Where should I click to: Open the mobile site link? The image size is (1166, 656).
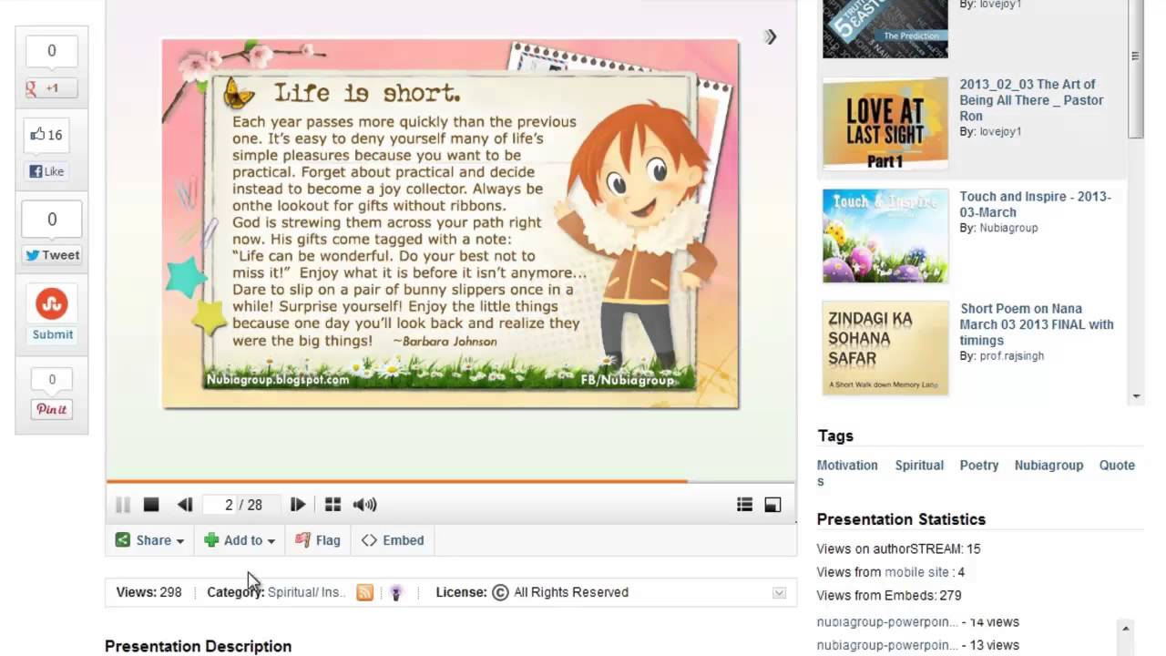[917, 572]
